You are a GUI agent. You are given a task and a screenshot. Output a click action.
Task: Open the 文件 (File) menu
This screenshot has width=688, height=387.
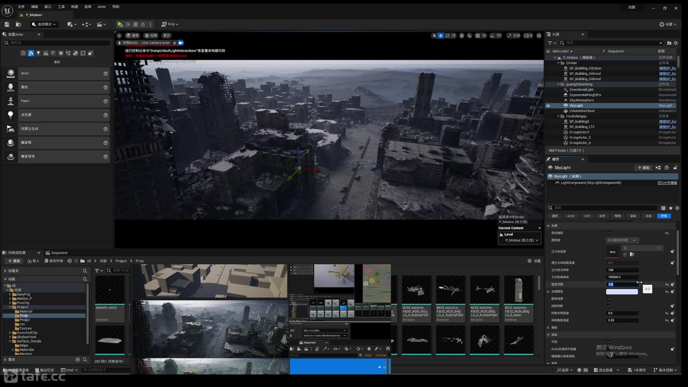(21, 7)
